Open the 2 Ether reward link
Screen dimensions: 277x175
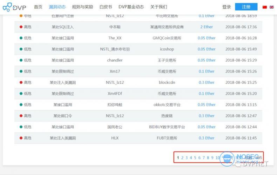click(207, 27)
